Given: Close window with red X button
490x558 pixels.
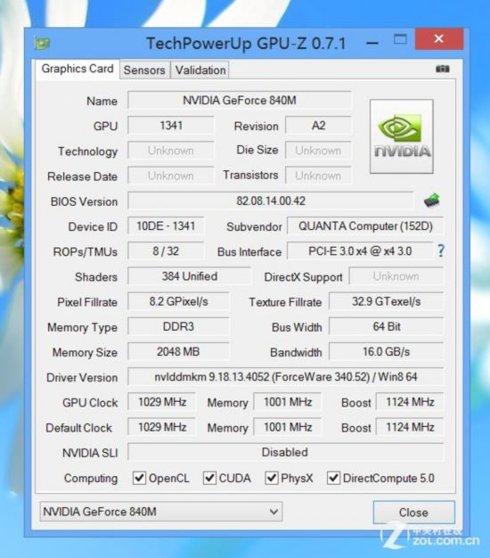Looking at the screenshot, I should [439, 39].
